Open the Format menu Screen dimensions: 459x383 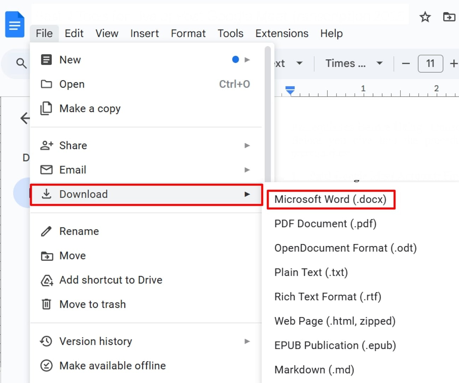click(188, 33)
